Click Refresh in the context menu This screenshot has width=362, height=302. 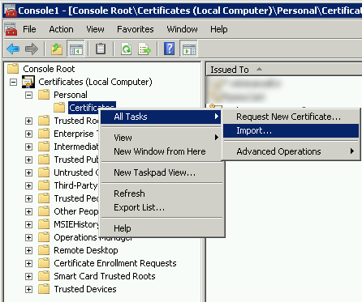pyautogui.click(x=162, y=194)
